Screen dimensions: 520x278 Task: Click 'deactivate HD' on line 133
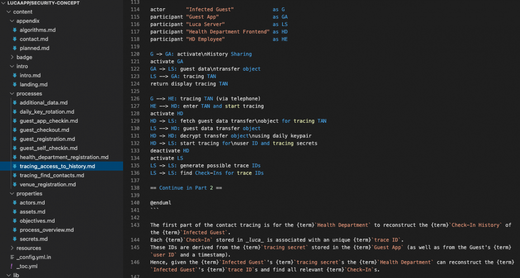pos(169,150)
